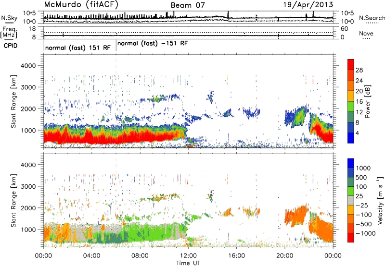385x266 pixels.
Task: Click the '20:00' time axis tick label
Action: coord(285,256)
